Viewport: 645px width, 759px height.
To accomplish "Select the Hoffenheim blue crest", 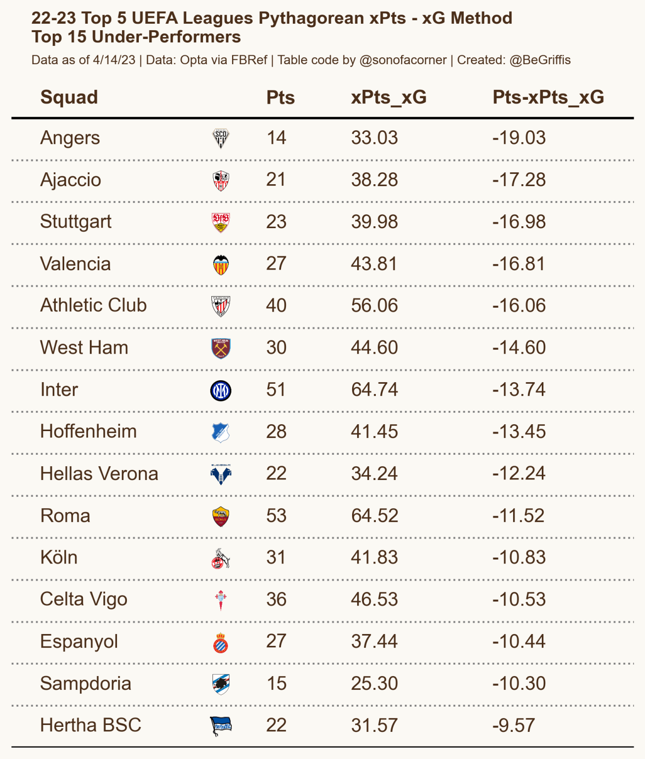I will coord(221,432).
